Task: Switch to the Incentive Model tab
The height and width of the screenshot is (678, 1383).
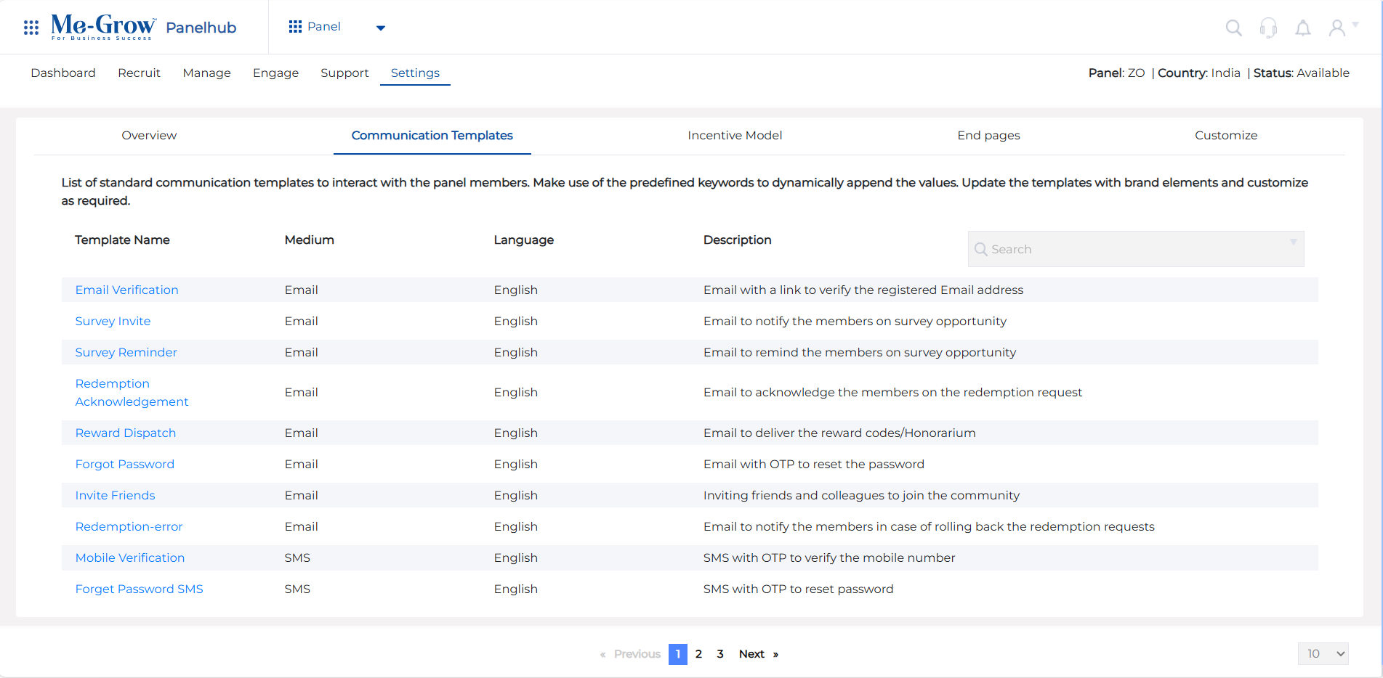Action: (735, 135)
